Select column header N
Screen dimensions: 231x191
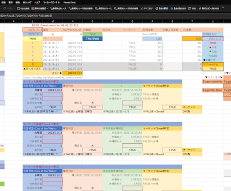[x=72, y=21]
